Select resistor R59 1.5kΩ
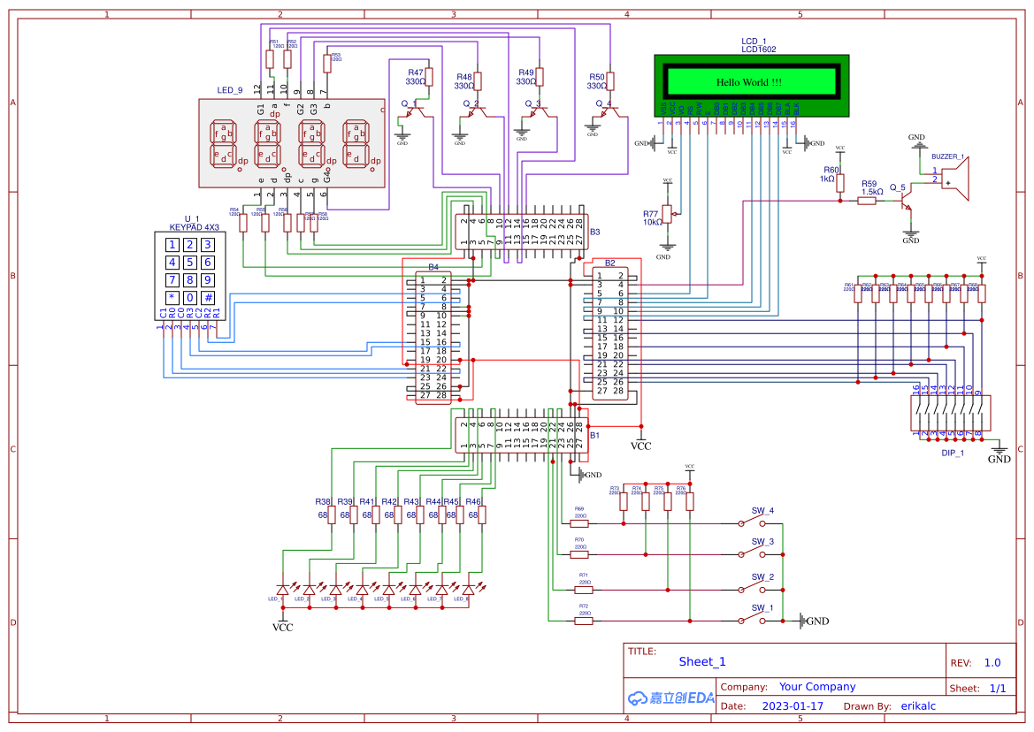The width and height of the screenshot is (1034, 732). [x=869, y=199]
